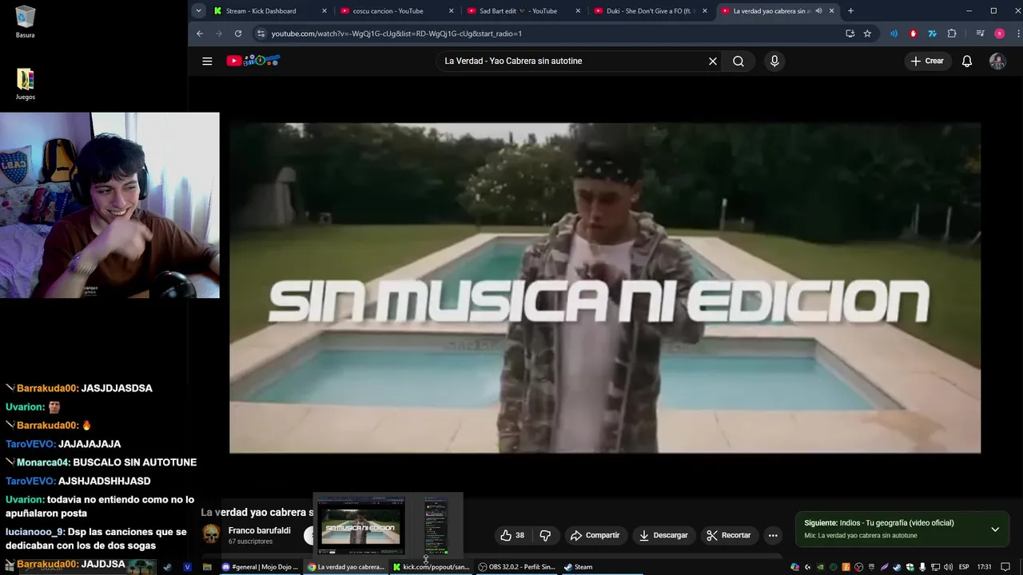
Task: Open the tab search dropdown arrow
Action: 198,10
